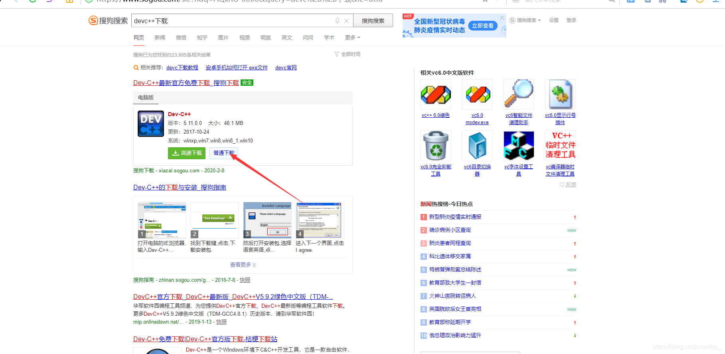Click the vc6.0 msdev.exe software icon
Image resolution: width=725 pixels, height=354 pixels.
pos(477,94)
